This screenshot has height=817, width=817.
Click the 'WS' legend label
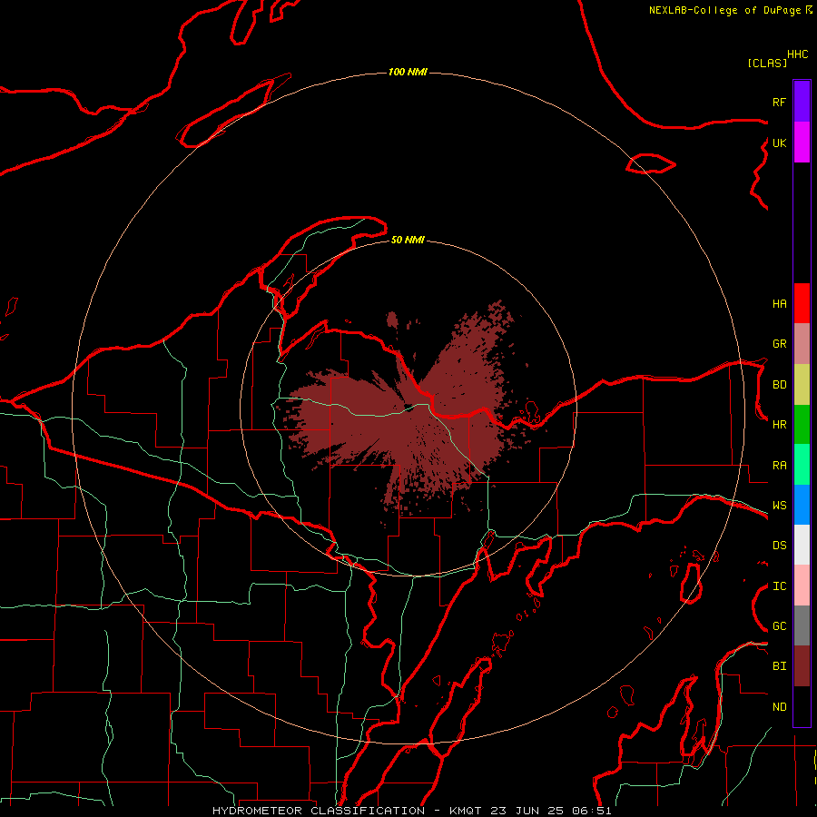[779, 506]
